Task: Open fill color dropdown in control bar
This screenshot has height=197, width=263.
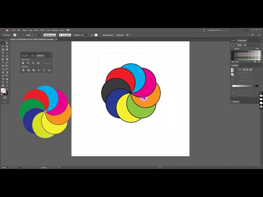Action: tap(18, 35)
